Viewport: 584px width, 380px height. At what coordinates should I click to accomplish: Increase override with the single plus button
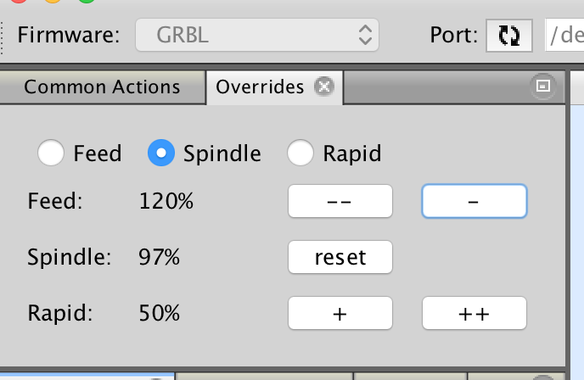340,313
